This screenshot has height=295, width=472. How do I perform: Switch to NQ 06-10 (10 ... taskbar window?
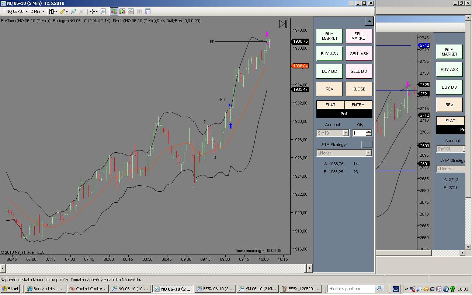tap(131, 289)
